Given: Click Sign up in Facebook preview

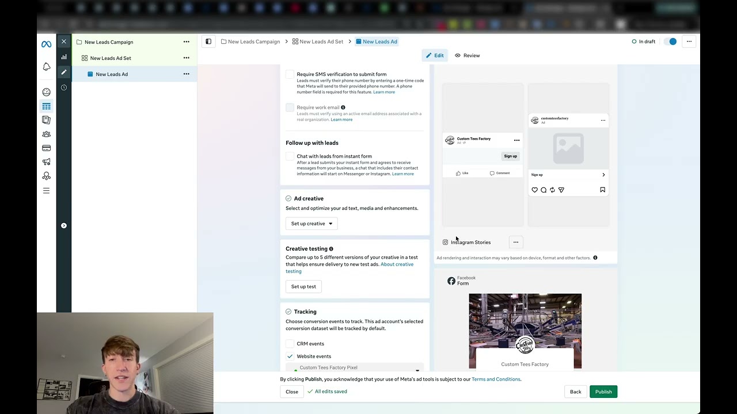Looking at the screenshot, I should (510, 156).
